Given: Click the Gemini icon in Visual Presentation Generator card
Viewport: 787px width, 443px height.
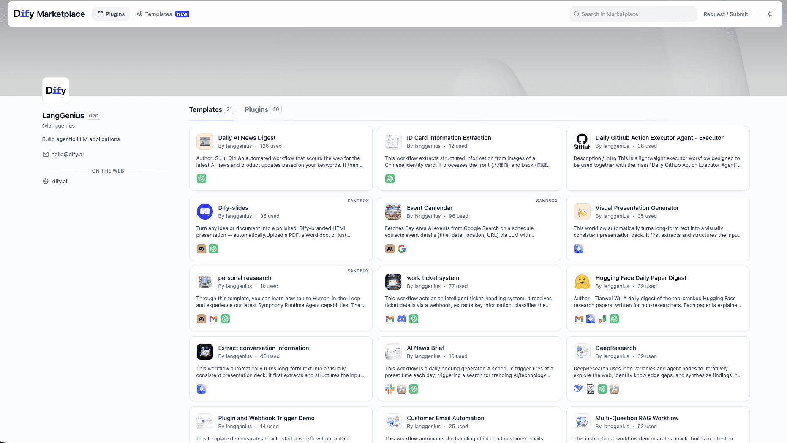Looking at the screenshot, I should point(579,249).
